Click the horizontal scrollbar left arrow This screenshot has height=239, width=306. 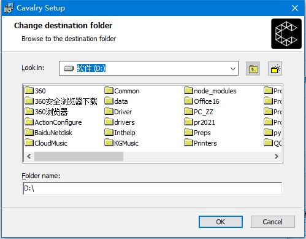point(29,157)
